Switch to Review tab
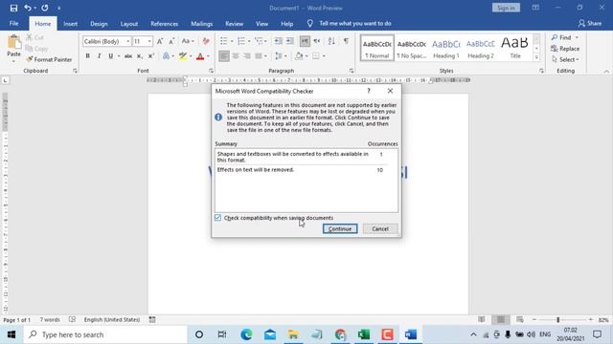The width and height of the screenshot is (613, 344). tap(234, 24)
